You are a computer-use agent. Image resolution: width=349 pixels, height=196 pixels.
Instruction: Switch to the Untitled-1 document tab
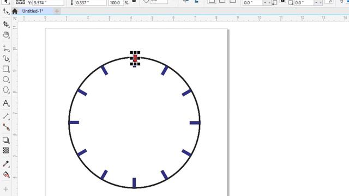pos(33,11)
